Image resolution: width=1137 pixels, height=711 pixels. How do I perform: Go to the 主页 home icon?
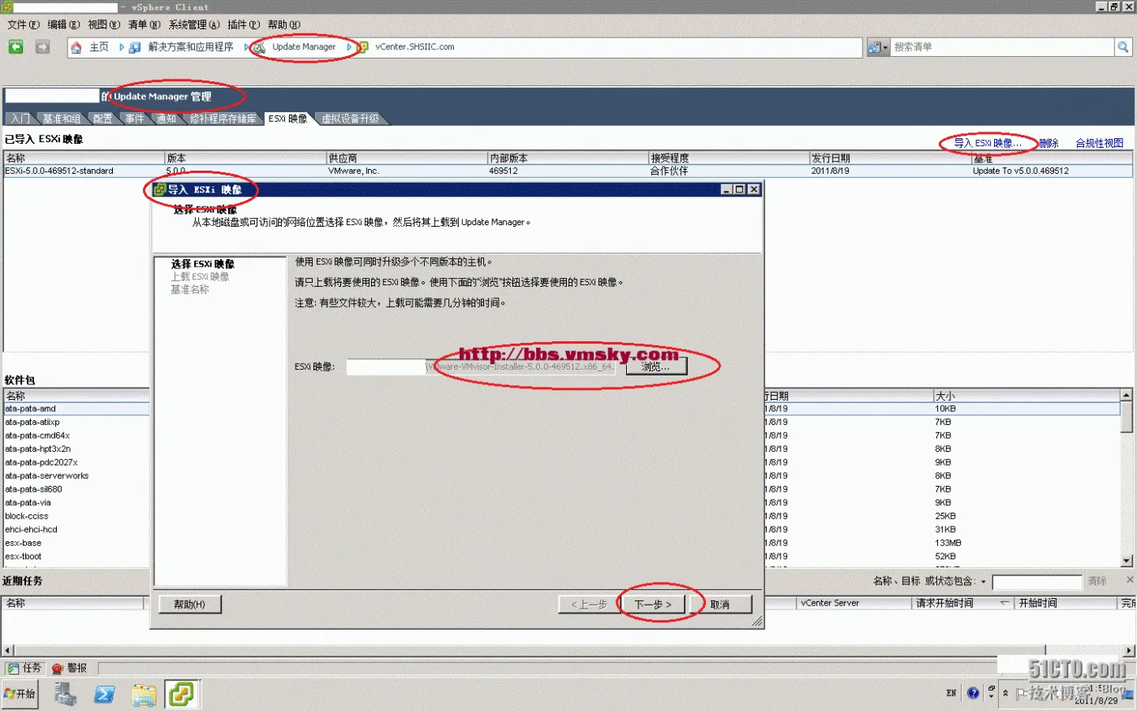pyautogui.click(x=76, y=47)
